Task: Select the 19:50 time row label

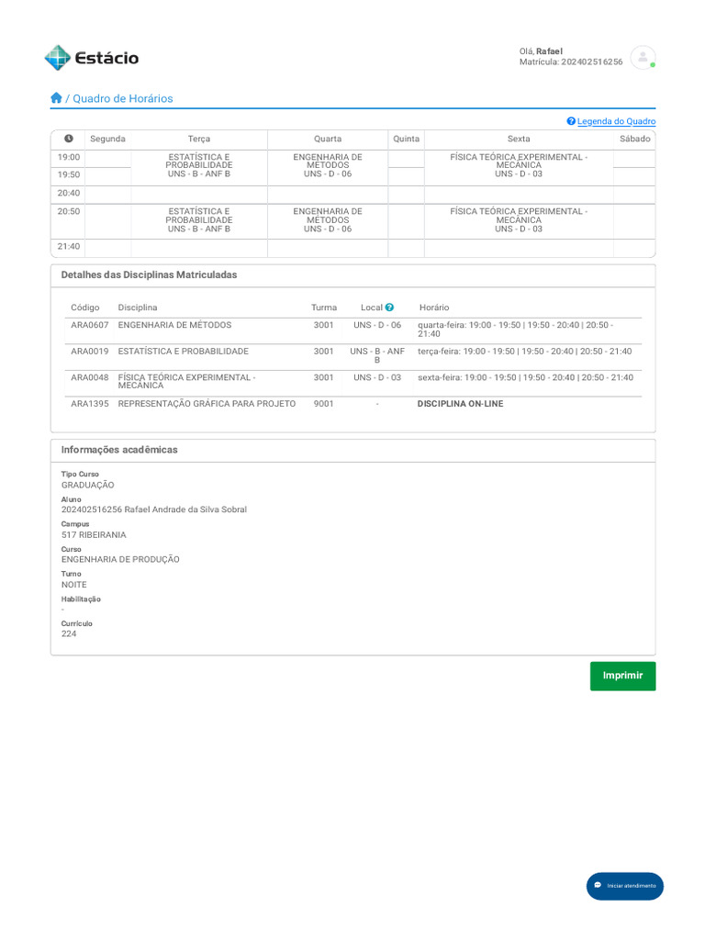Action: pyautogui.click(x=69, y=174)
